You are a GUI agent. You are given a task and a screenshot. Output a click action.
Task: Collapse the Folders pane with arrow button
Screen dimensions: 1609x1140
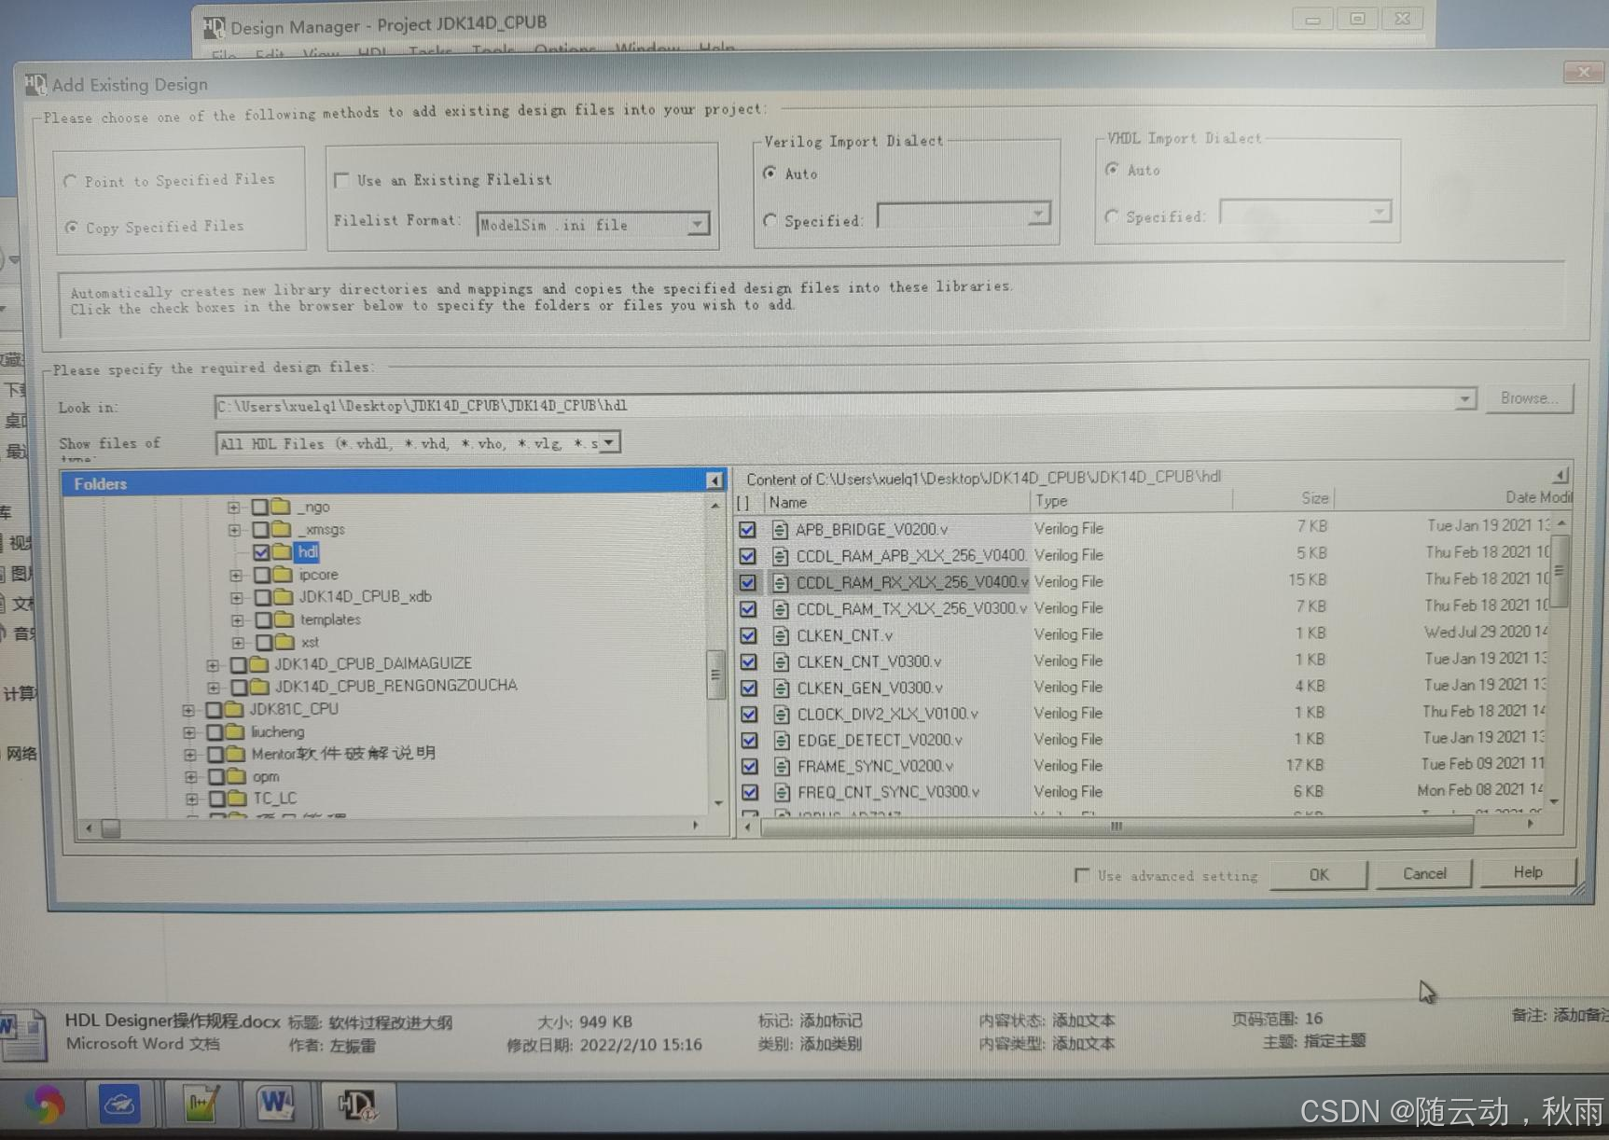coord(714,480)
